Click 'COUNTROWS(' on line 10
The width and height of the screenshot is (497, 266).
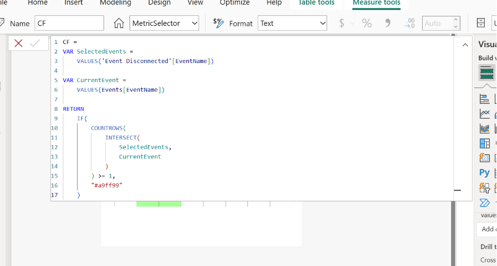[108, 128]
